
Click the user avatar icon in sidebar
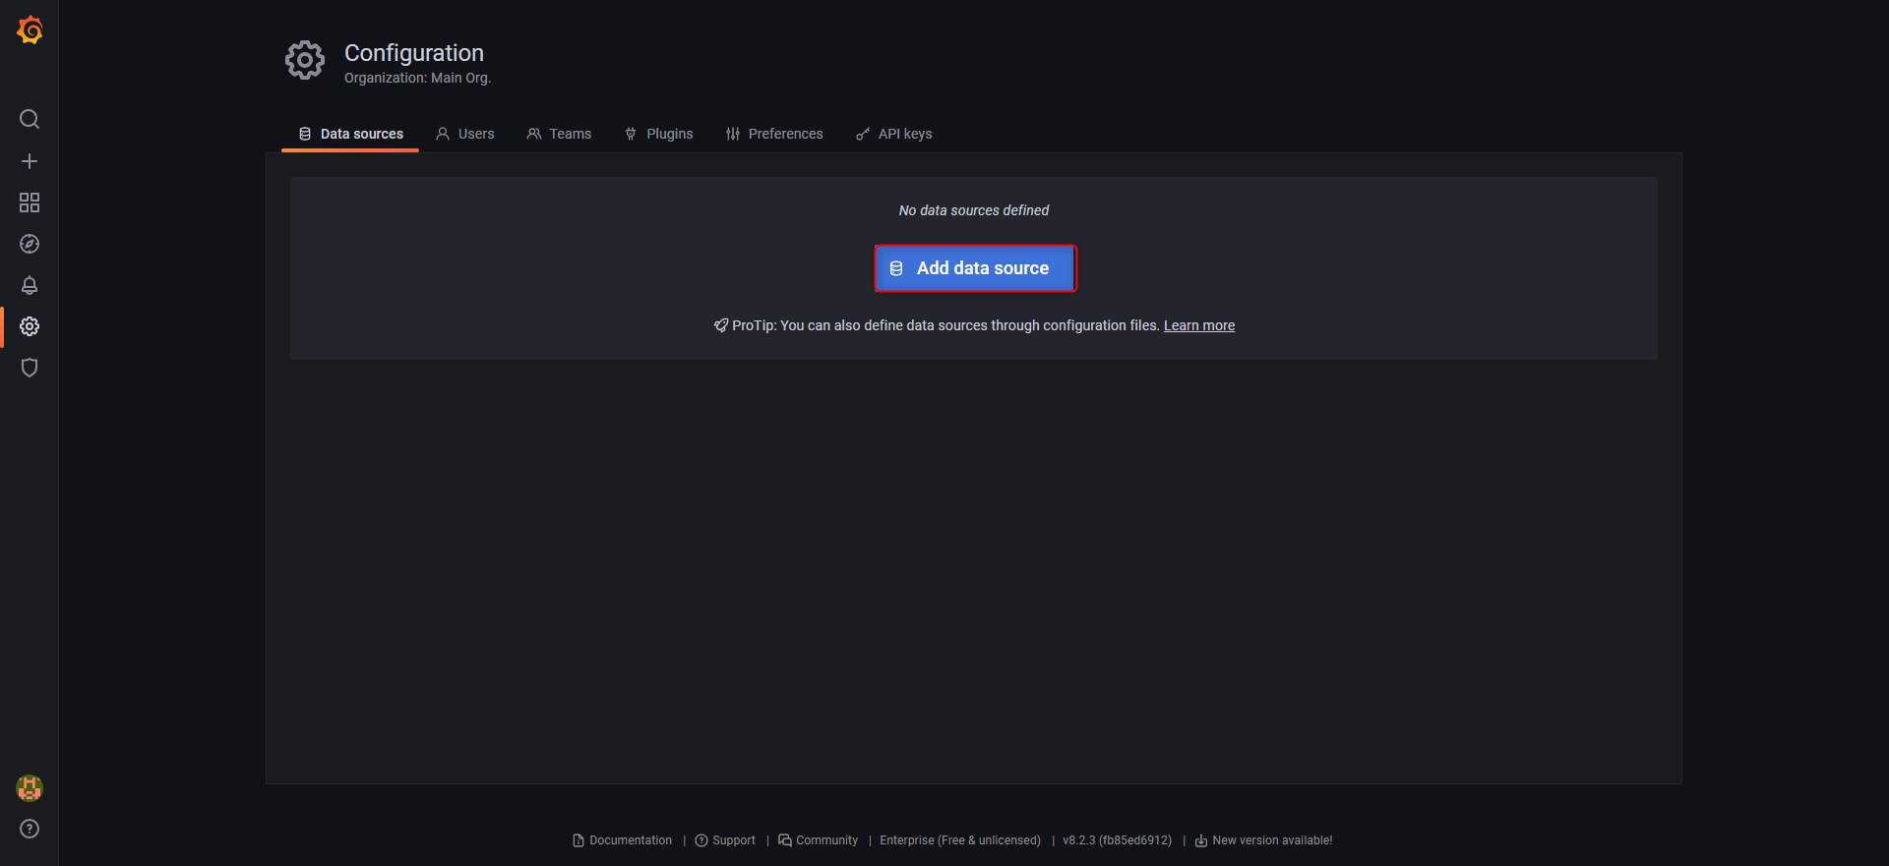tap(30, 787)
